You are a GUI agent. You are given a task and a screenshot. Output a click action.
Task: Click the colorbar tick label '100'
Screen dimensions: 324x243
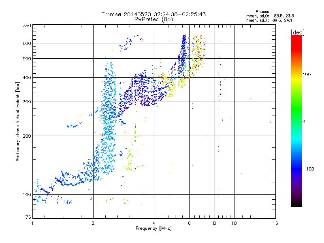[x=307, y=75]
